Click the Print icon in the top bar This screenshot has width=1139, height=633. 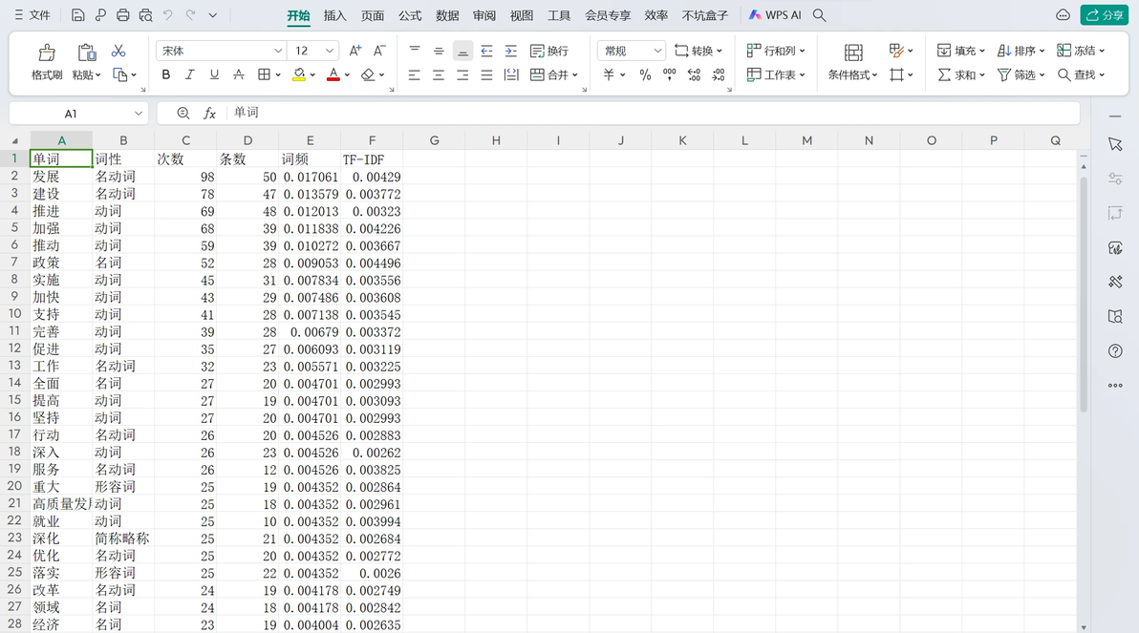pos(122,15)
